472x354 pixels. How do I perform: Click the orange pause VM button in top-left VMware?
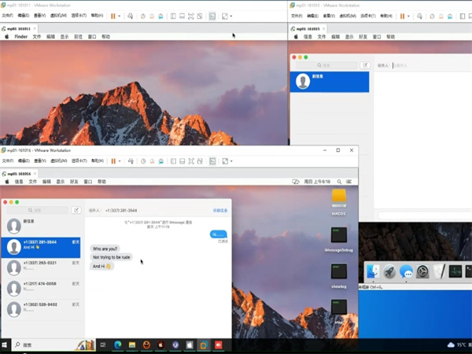click(x=112, y=16)
